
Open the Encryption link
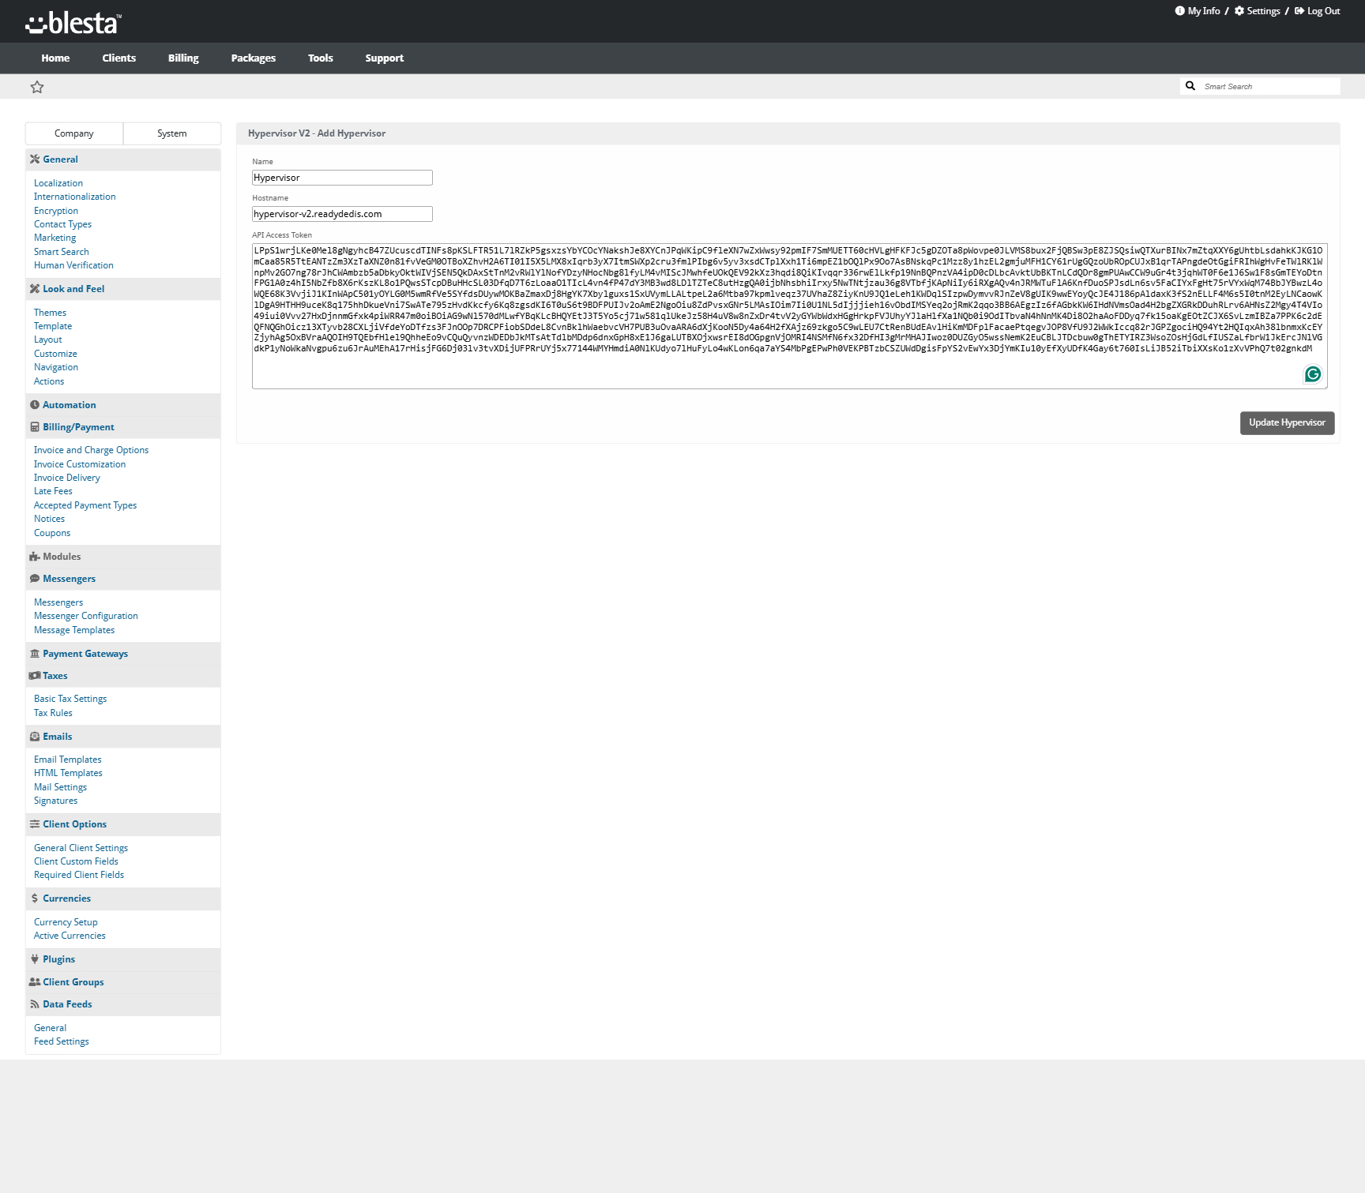[56, 211]
